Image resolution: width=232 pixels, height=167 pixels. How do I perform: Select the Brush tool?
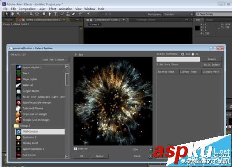(62, 14)
